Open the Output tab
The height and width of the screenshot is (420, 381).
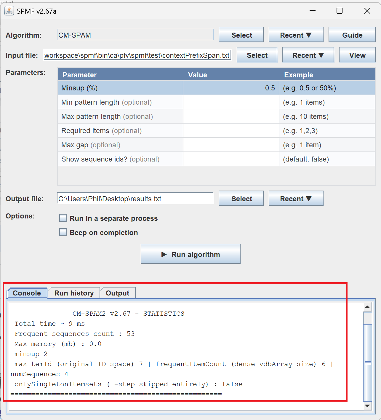click(x=118, y=293)
